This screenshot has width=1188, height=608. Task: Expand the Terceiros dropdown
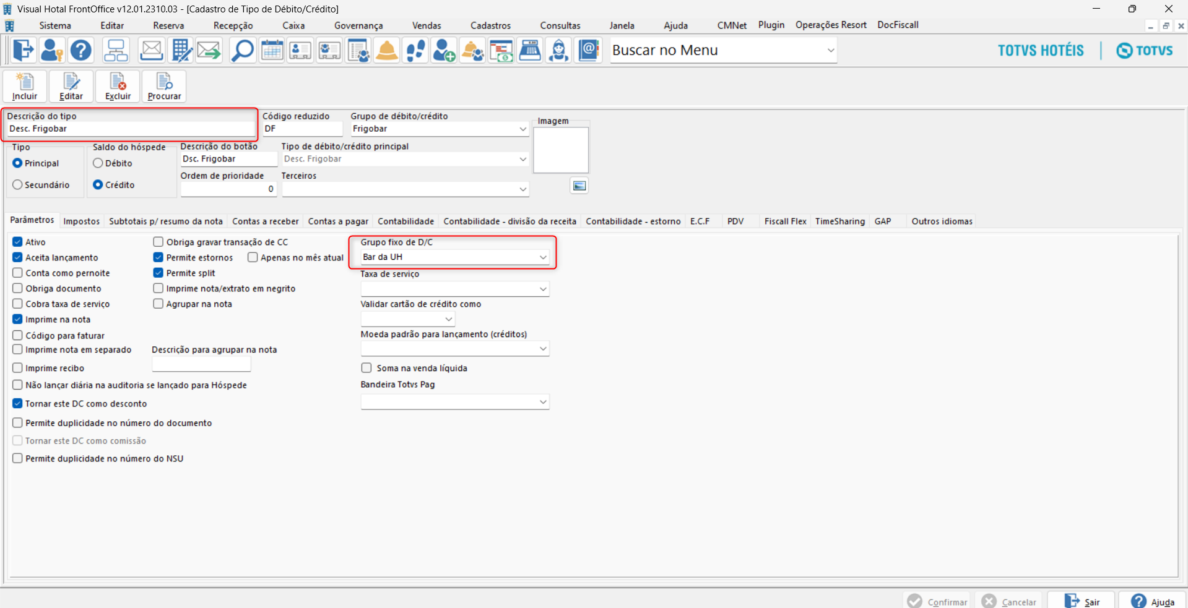click(523, 189)
